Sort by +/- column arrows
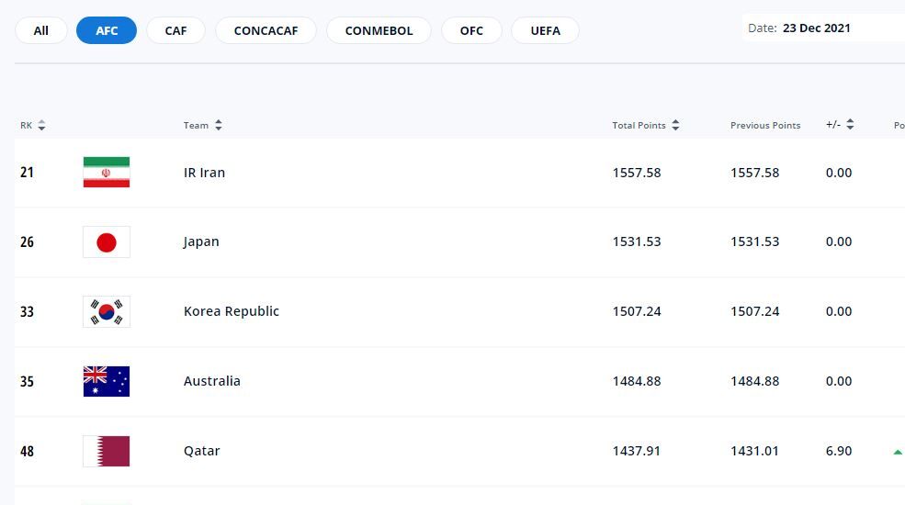 pos(850,125)
